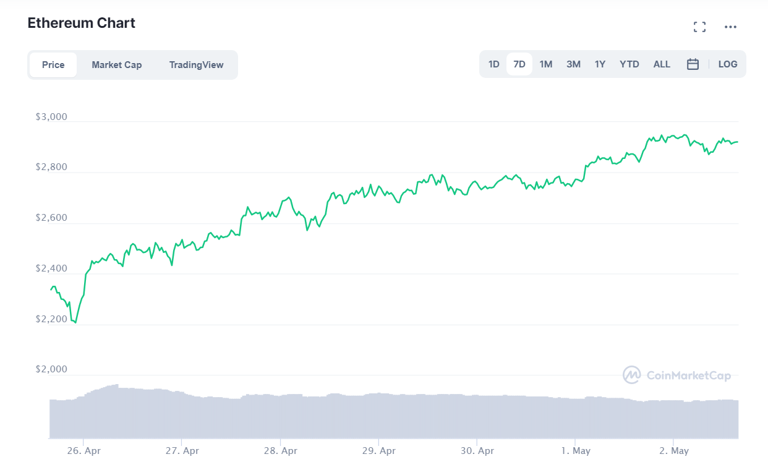Screen dimensions: 768x475
Task: Click the 30. Apr axis label
Action: tap(477, 450)
